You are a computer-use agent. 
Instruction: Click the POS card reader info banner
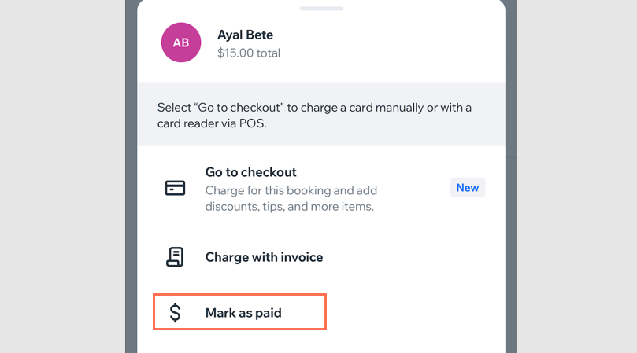320,115
